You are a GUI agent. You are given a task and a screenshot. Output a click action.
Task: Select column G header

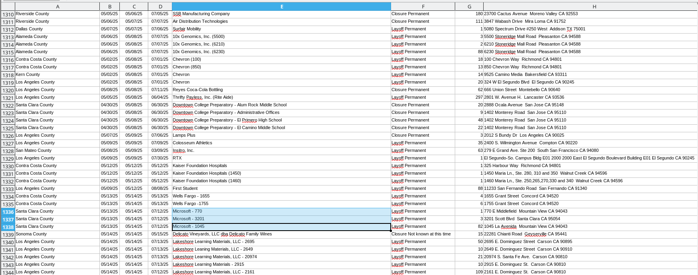click(x=469, y=6)
